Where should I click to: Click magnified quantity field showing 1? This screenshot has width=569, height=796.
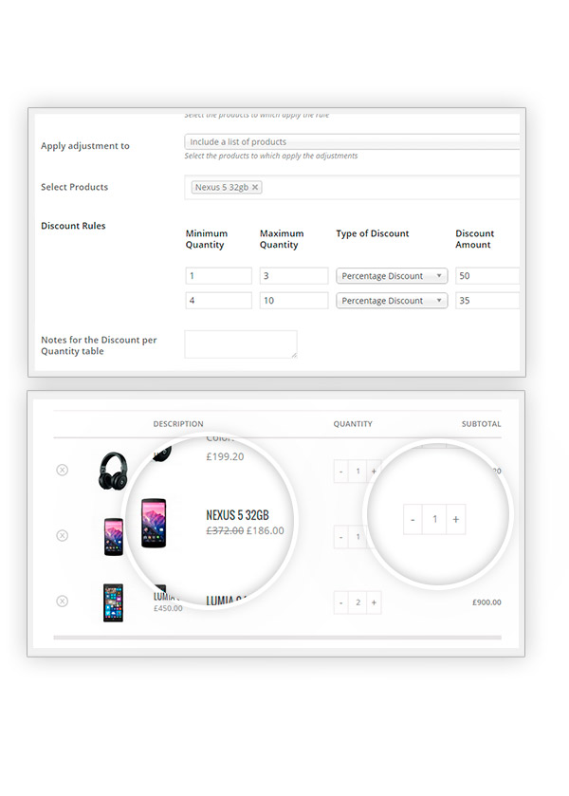(x=434, y=519)
